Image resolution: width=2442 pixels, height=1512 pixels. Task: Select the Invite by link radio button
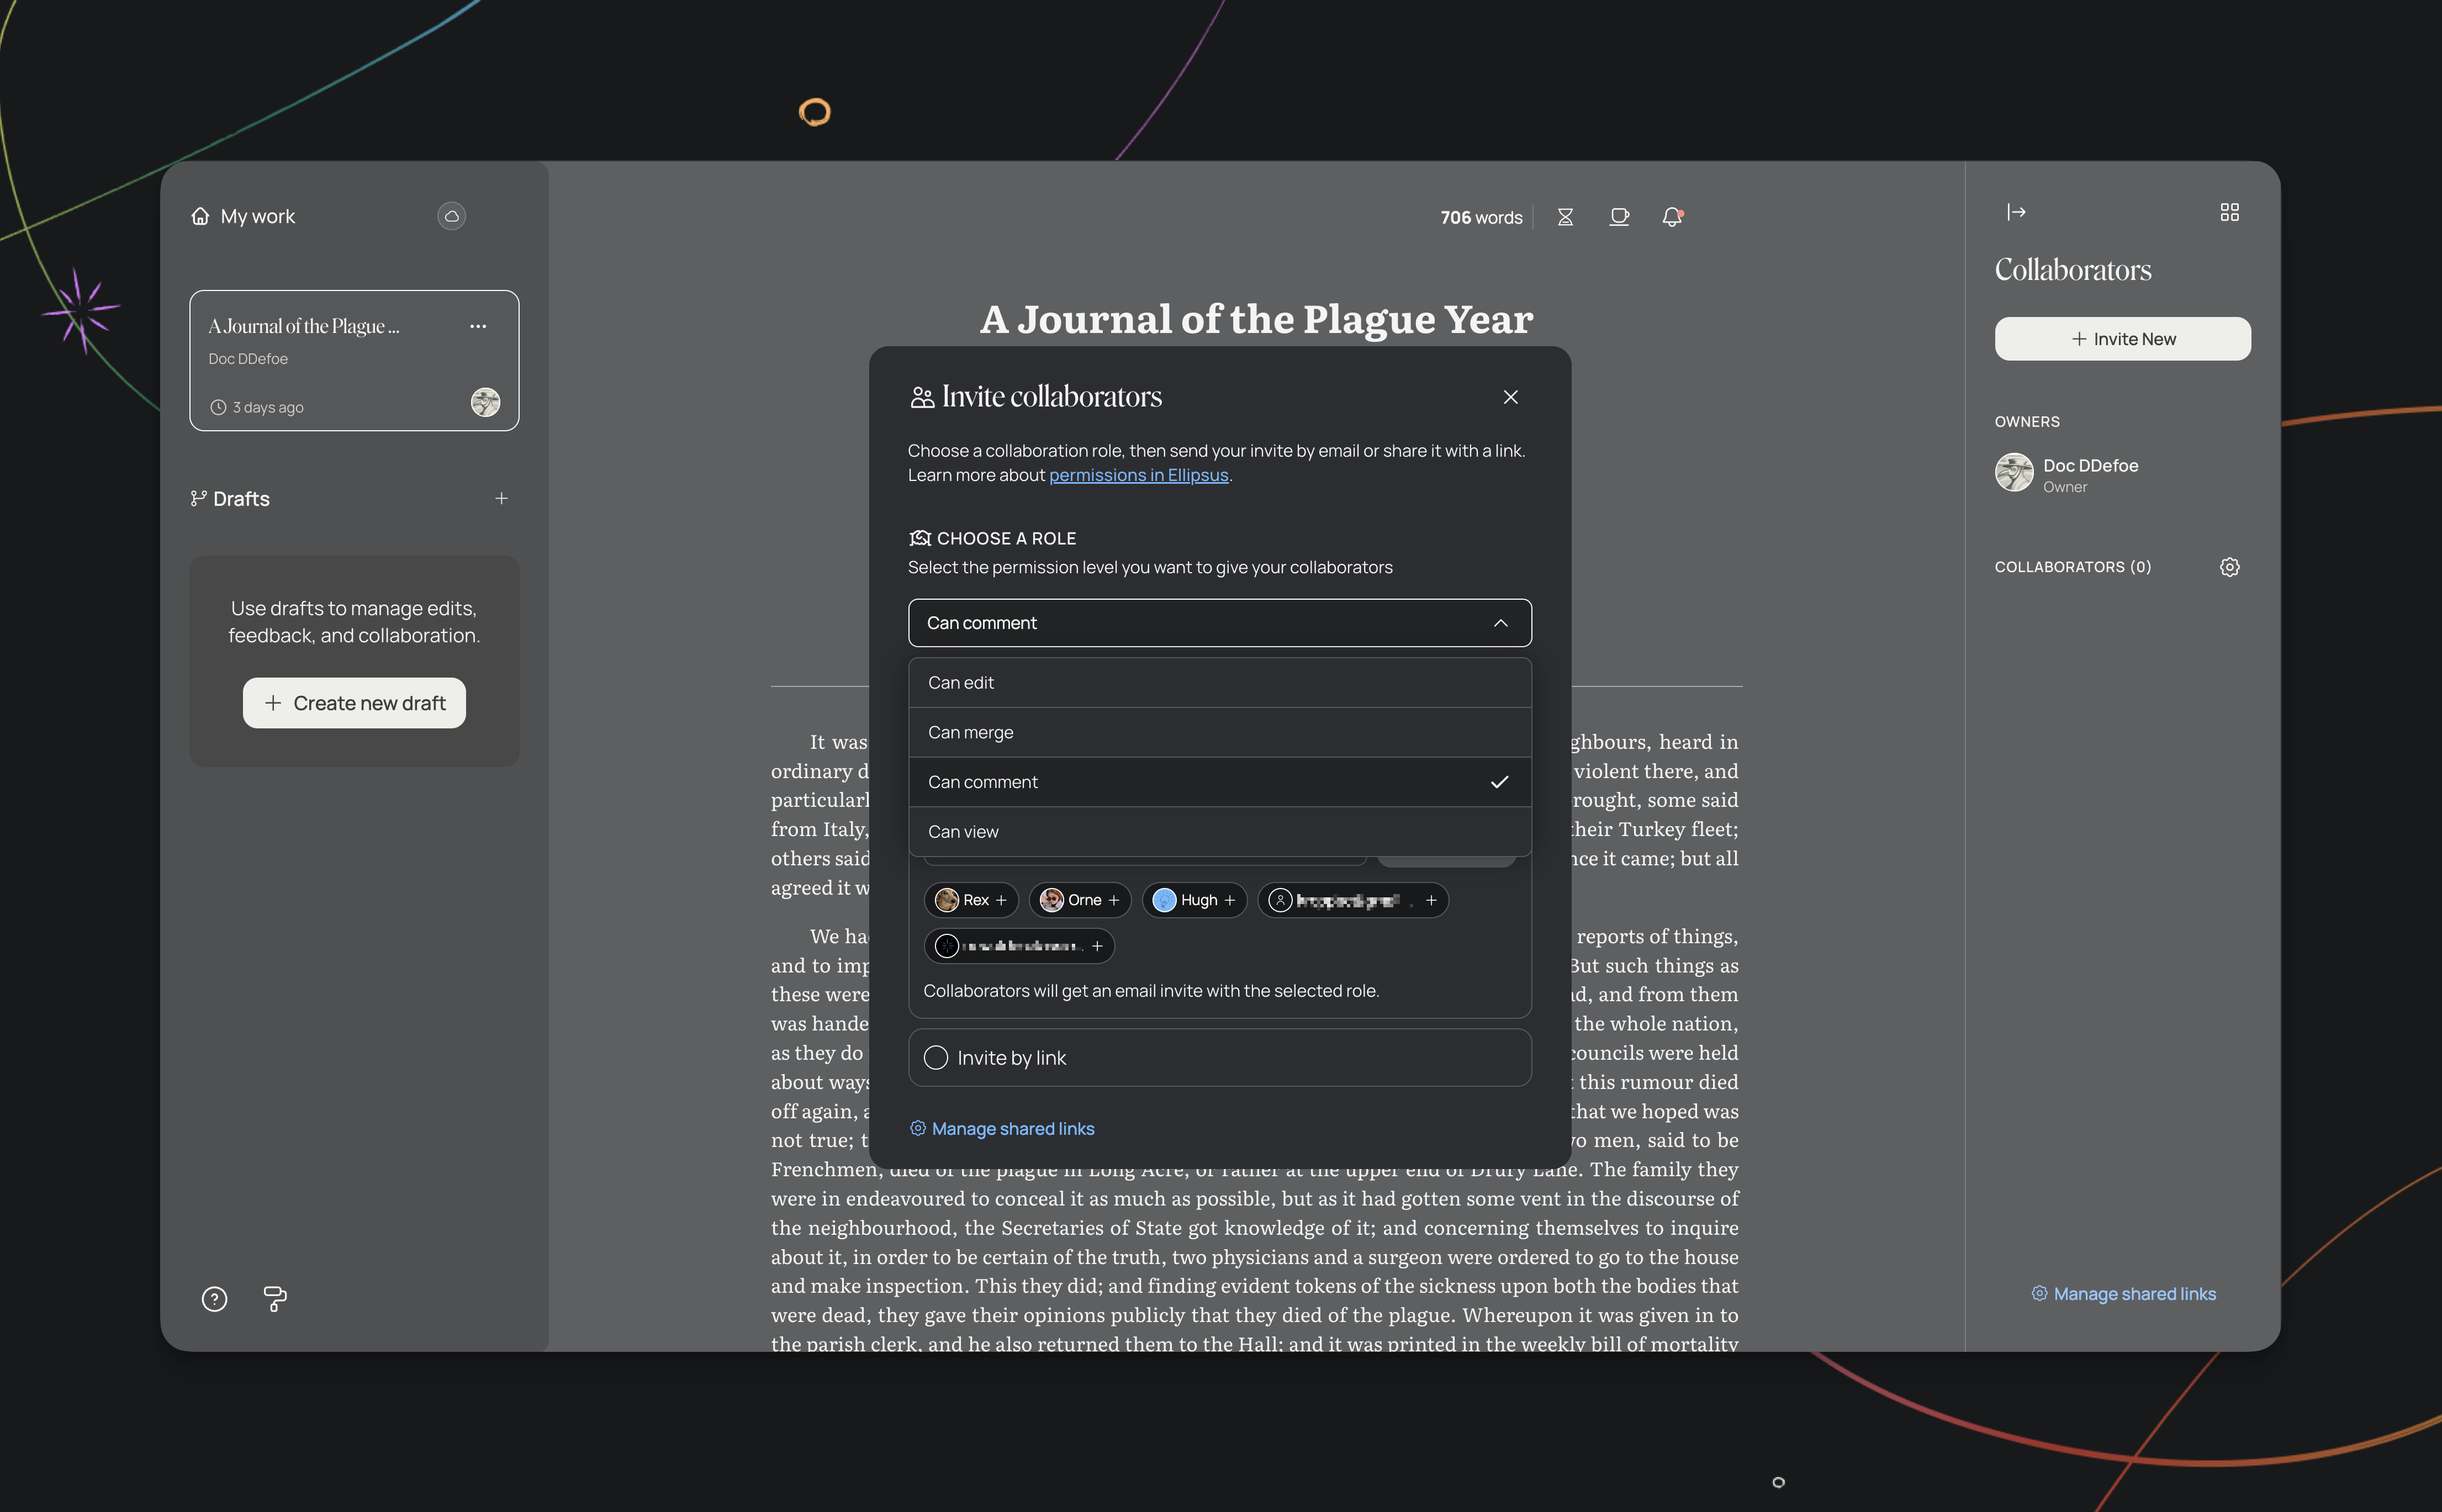point(936,1058)
